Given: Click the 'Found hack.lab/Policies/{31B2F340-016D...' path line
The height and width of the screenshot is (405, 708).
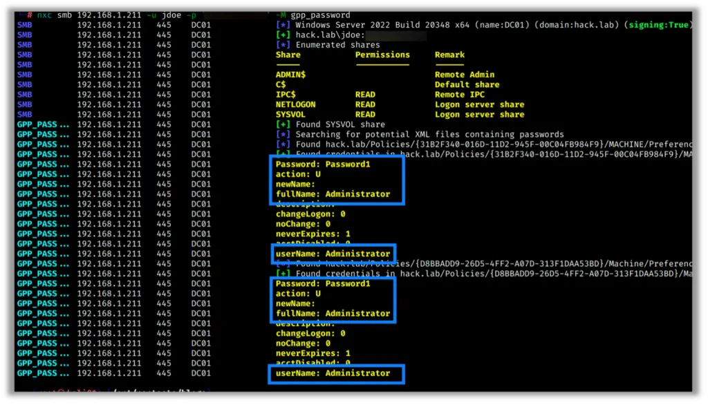Looking at the screenshot, I should click(494, 144).
